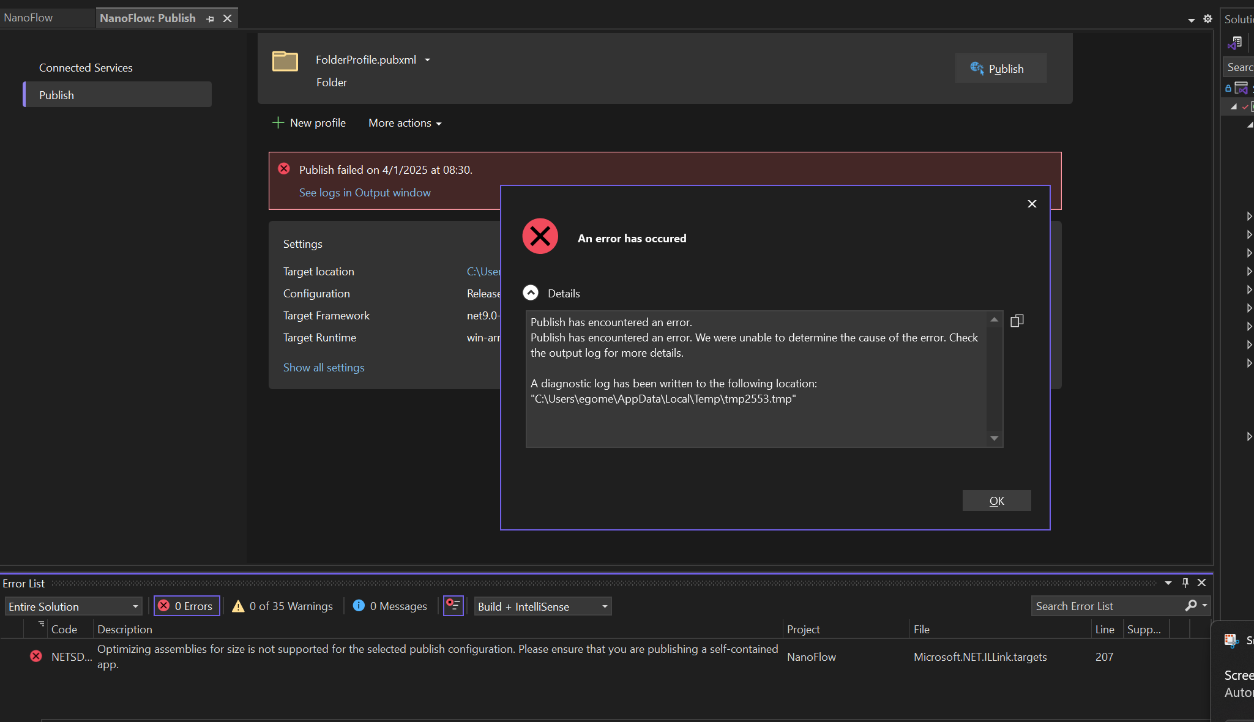Click the settings gear above Solution Explorer
1254x722 pixels.
1209,19
